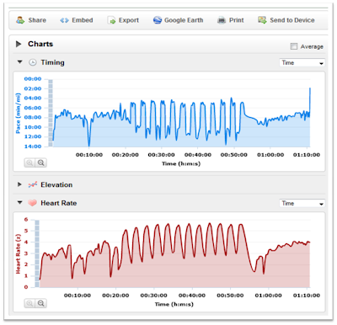
Task: Zoom out on the Timing chart
Action: coord(41,162)
